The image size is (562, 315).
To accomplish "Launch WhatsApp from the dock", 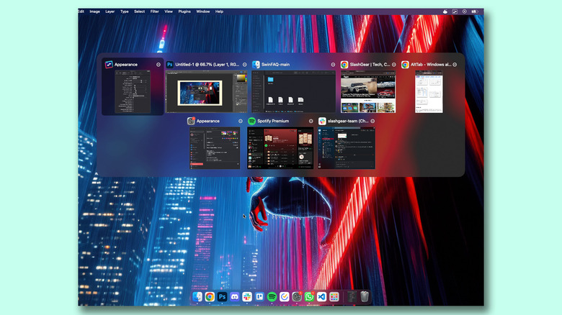I will 309,296.
